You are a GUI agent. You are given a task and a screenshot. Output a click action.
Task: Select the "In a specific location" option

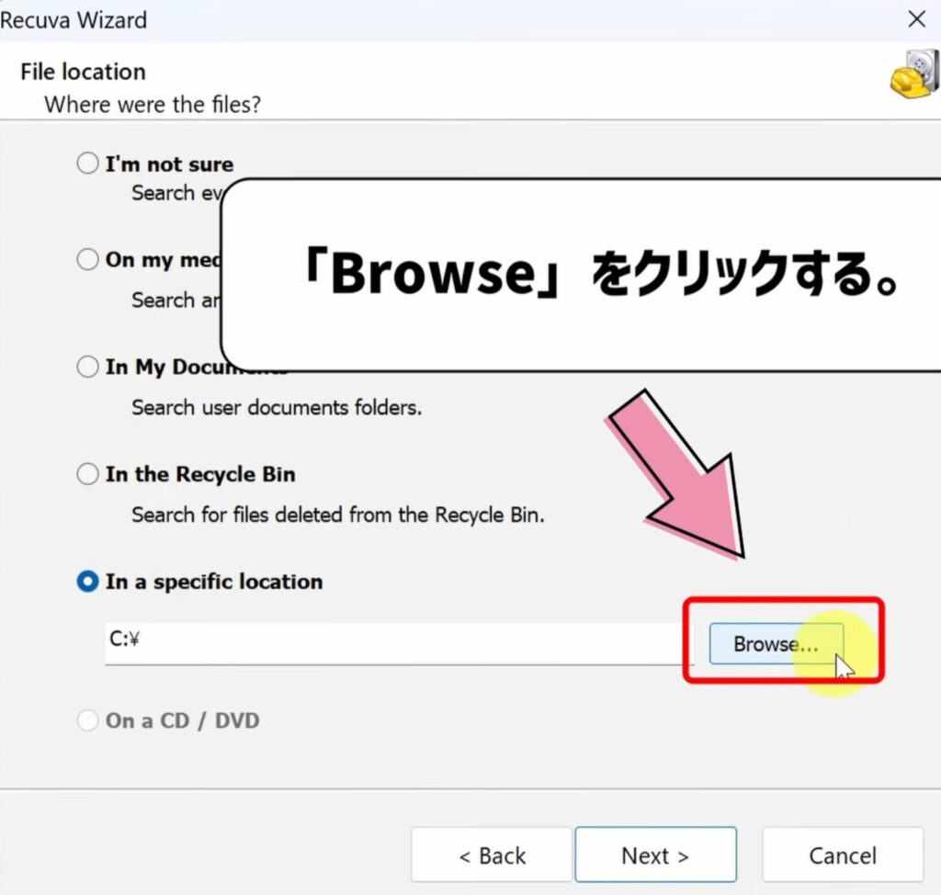click(87, 582)
